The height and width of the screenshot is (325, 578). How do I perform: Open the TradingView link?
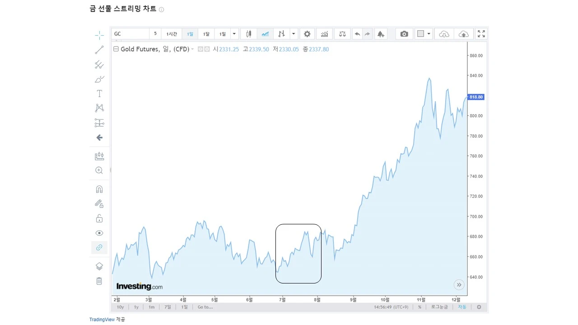[x=102, y=320]
